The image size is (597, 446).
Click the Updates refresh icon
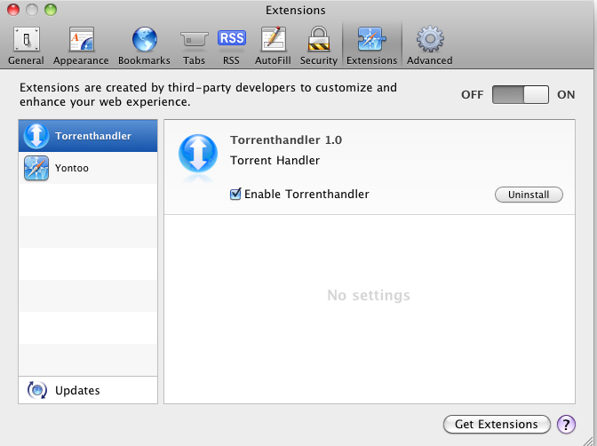(x=37, y=390)
